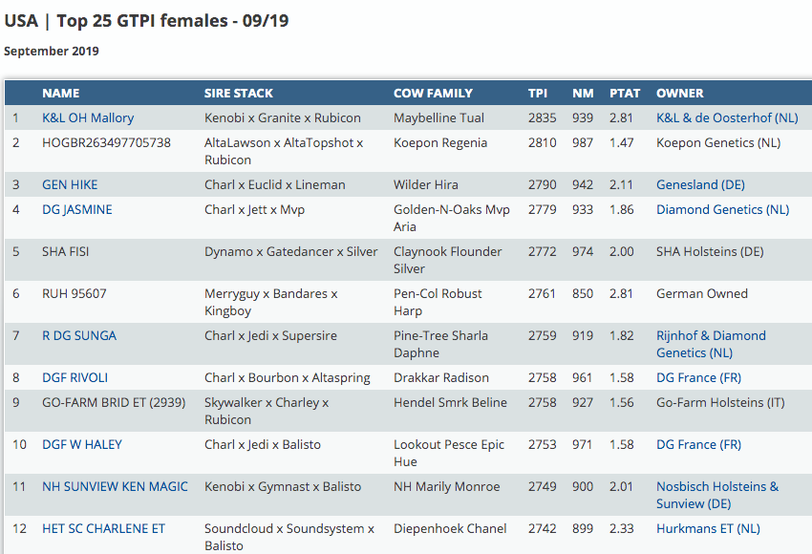The width and height of the screenshot is (812, 554).
Task: Open owner K&L & de Oosterhof link
Action: coord(727,118)
